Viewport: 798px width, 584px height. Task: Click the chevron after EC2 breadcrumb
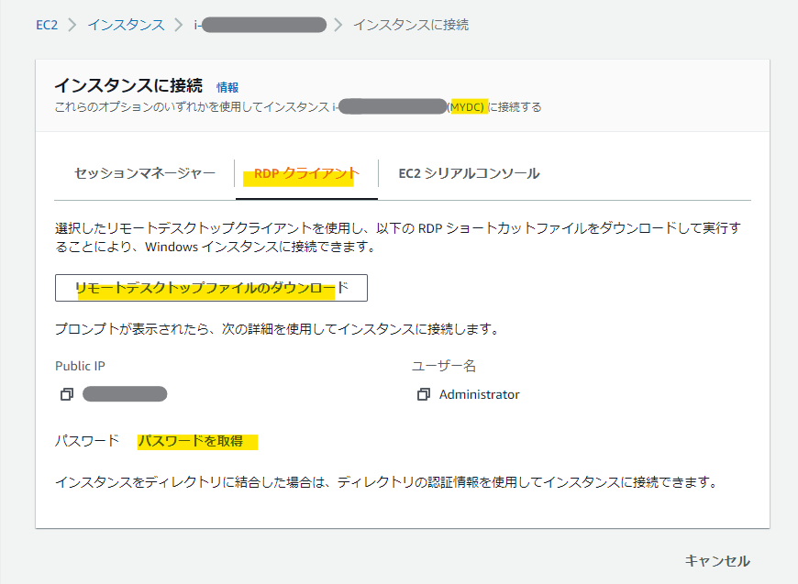pos(72,25)
